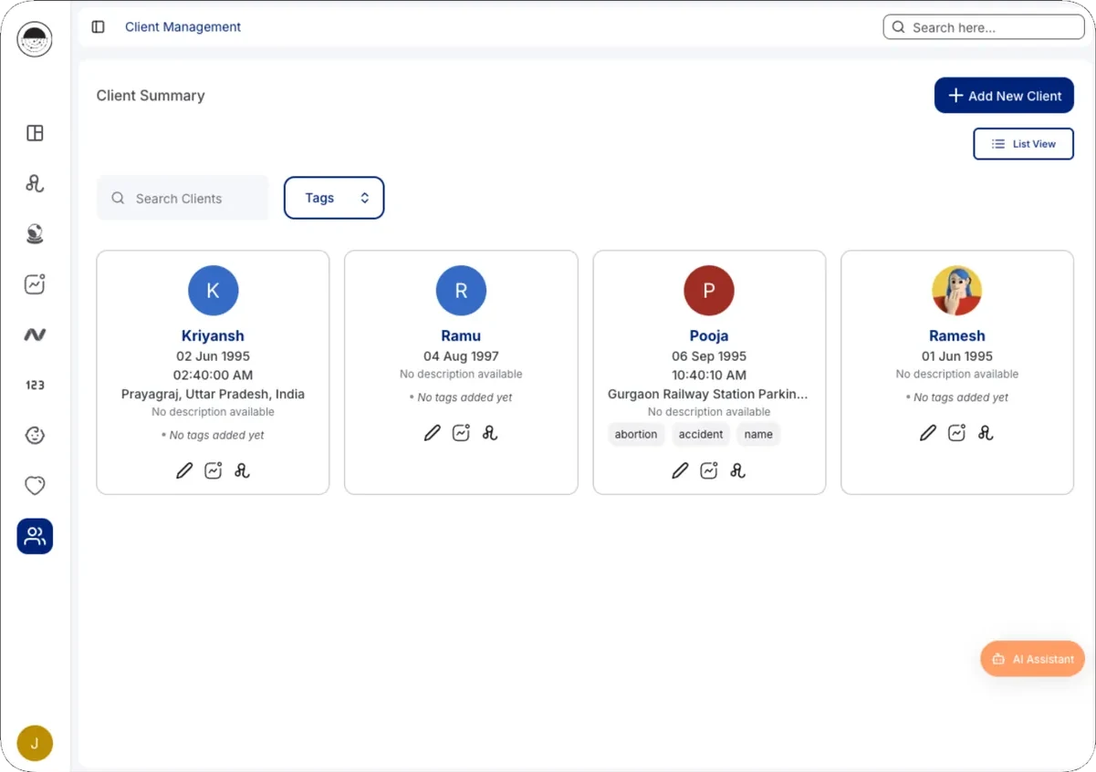Open Ramesh client name link
This screenshot has height=772, width=1096.
click(x=957, y=335)
